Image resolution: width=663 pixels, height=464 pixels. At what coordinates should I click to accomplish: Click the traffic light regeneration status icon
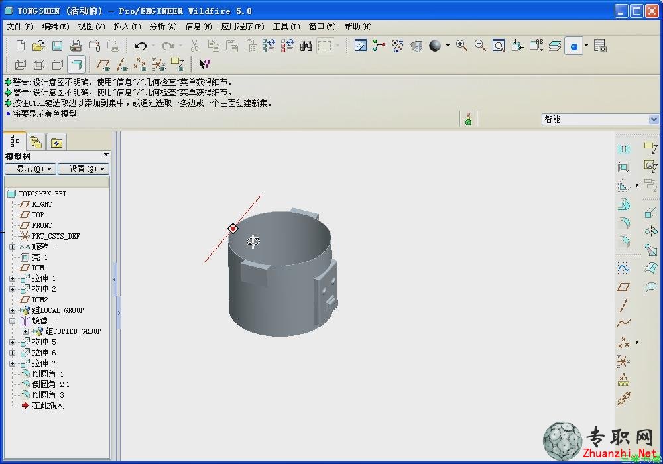468,119
